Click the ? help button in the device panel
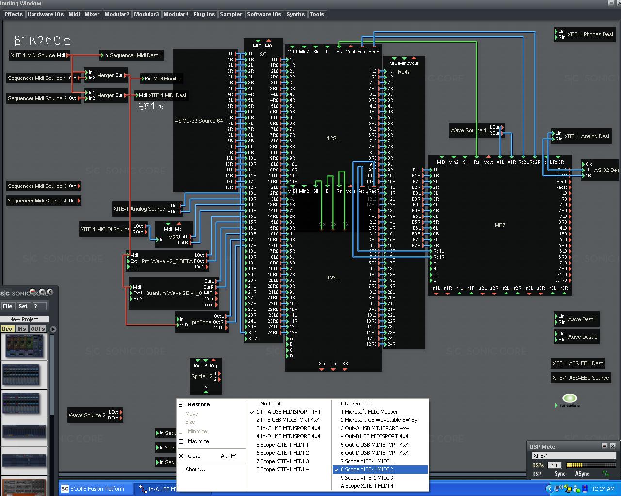 [39, 306]
